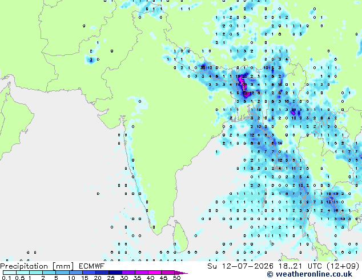Click the legend value '20'
362x280 pixels.
(x=98, y=278)
